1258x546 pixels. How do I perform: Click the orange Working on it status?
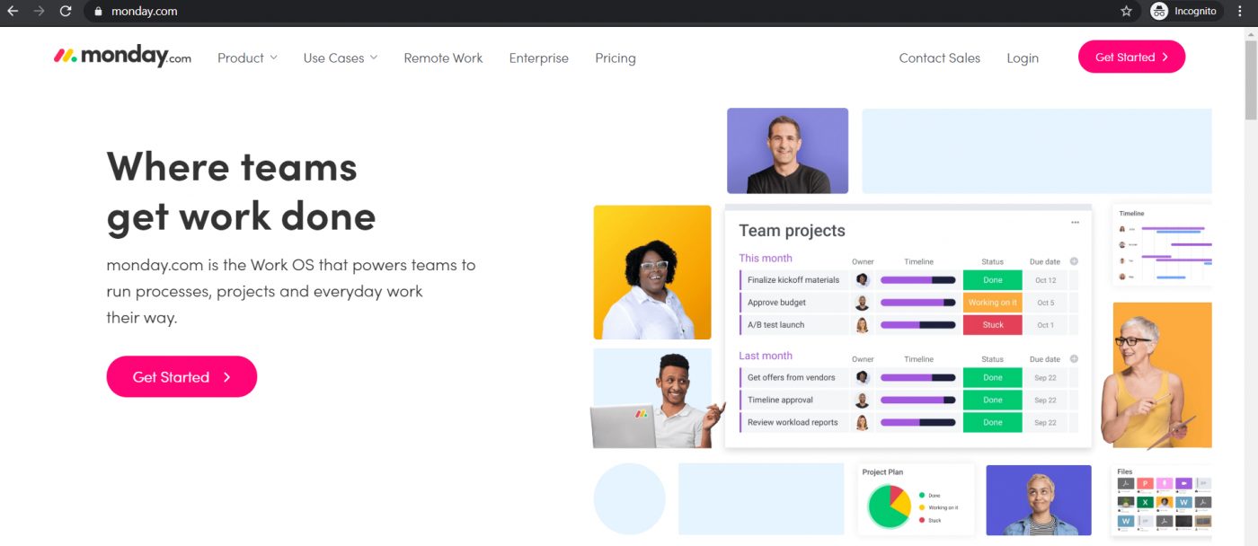(x=993, y=303)
